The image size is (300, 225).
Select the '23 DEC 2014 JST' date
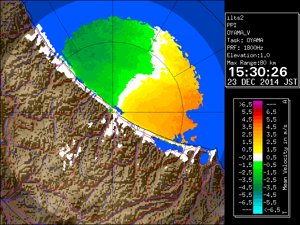[262, 82]
